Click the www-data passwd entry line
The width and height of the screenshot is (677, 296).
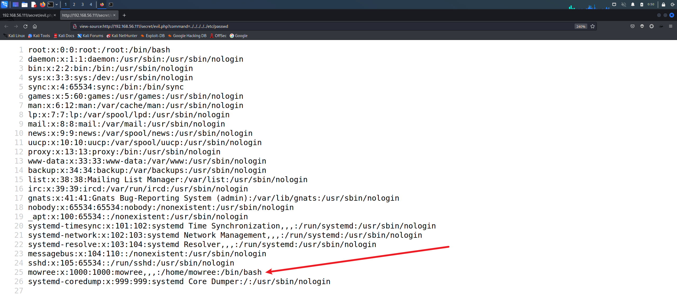coord(147,161)
